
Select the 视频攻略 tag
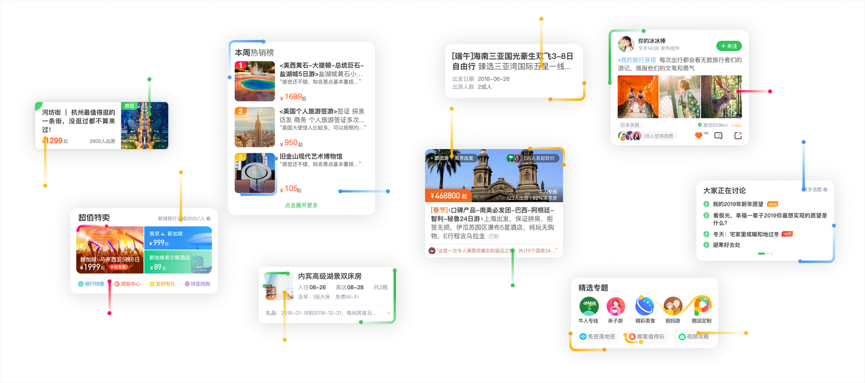click(694, 337)
